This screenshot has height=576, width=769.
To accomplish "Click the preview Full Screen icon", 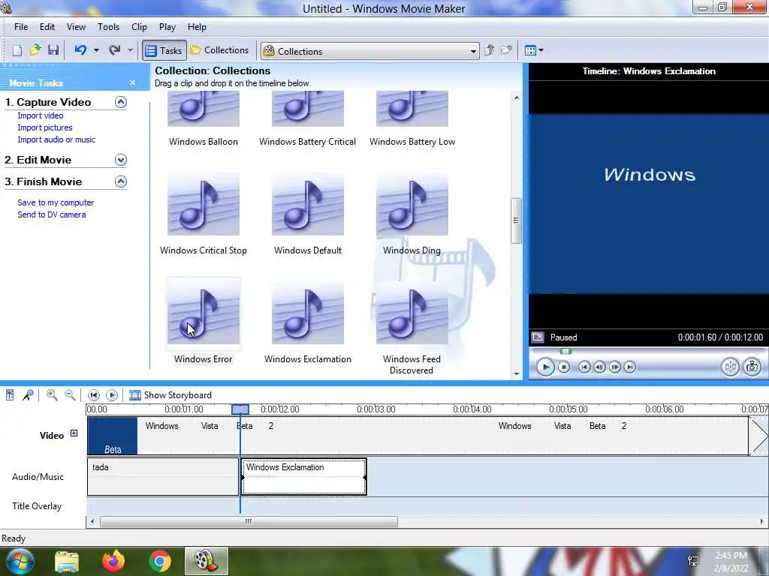I will point(538,337).
